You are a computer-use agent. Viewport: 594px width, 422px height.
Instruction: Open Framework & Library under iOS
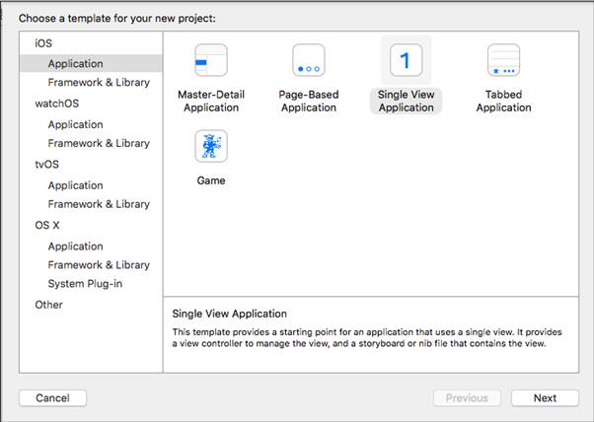(99, 83)
